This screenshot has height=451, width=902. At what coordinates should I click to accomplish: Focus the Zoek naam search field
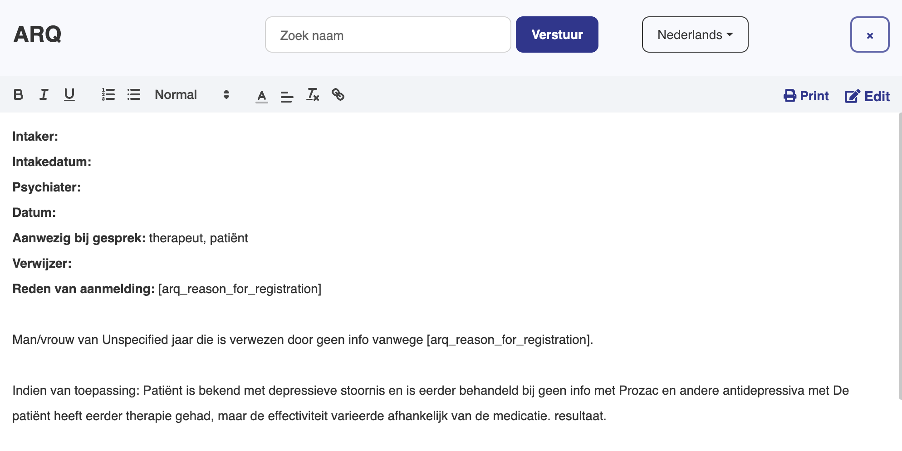[388, 35]
